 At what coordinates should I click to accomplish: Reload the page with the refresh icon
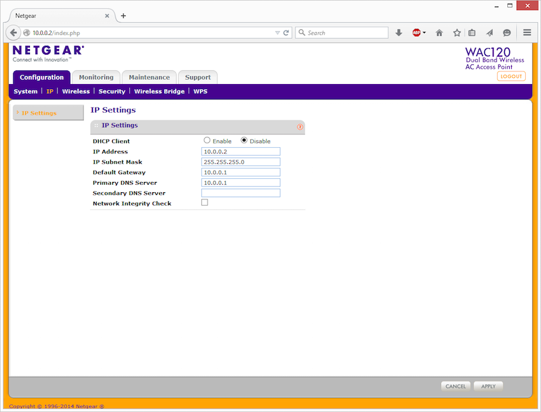point(286,32)
